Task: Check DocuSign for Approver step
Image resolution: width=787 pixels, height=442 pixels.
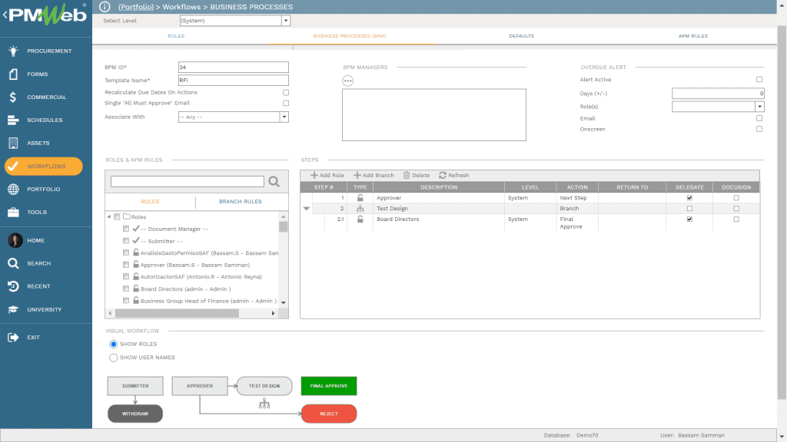Action: [x=736, y=198]
